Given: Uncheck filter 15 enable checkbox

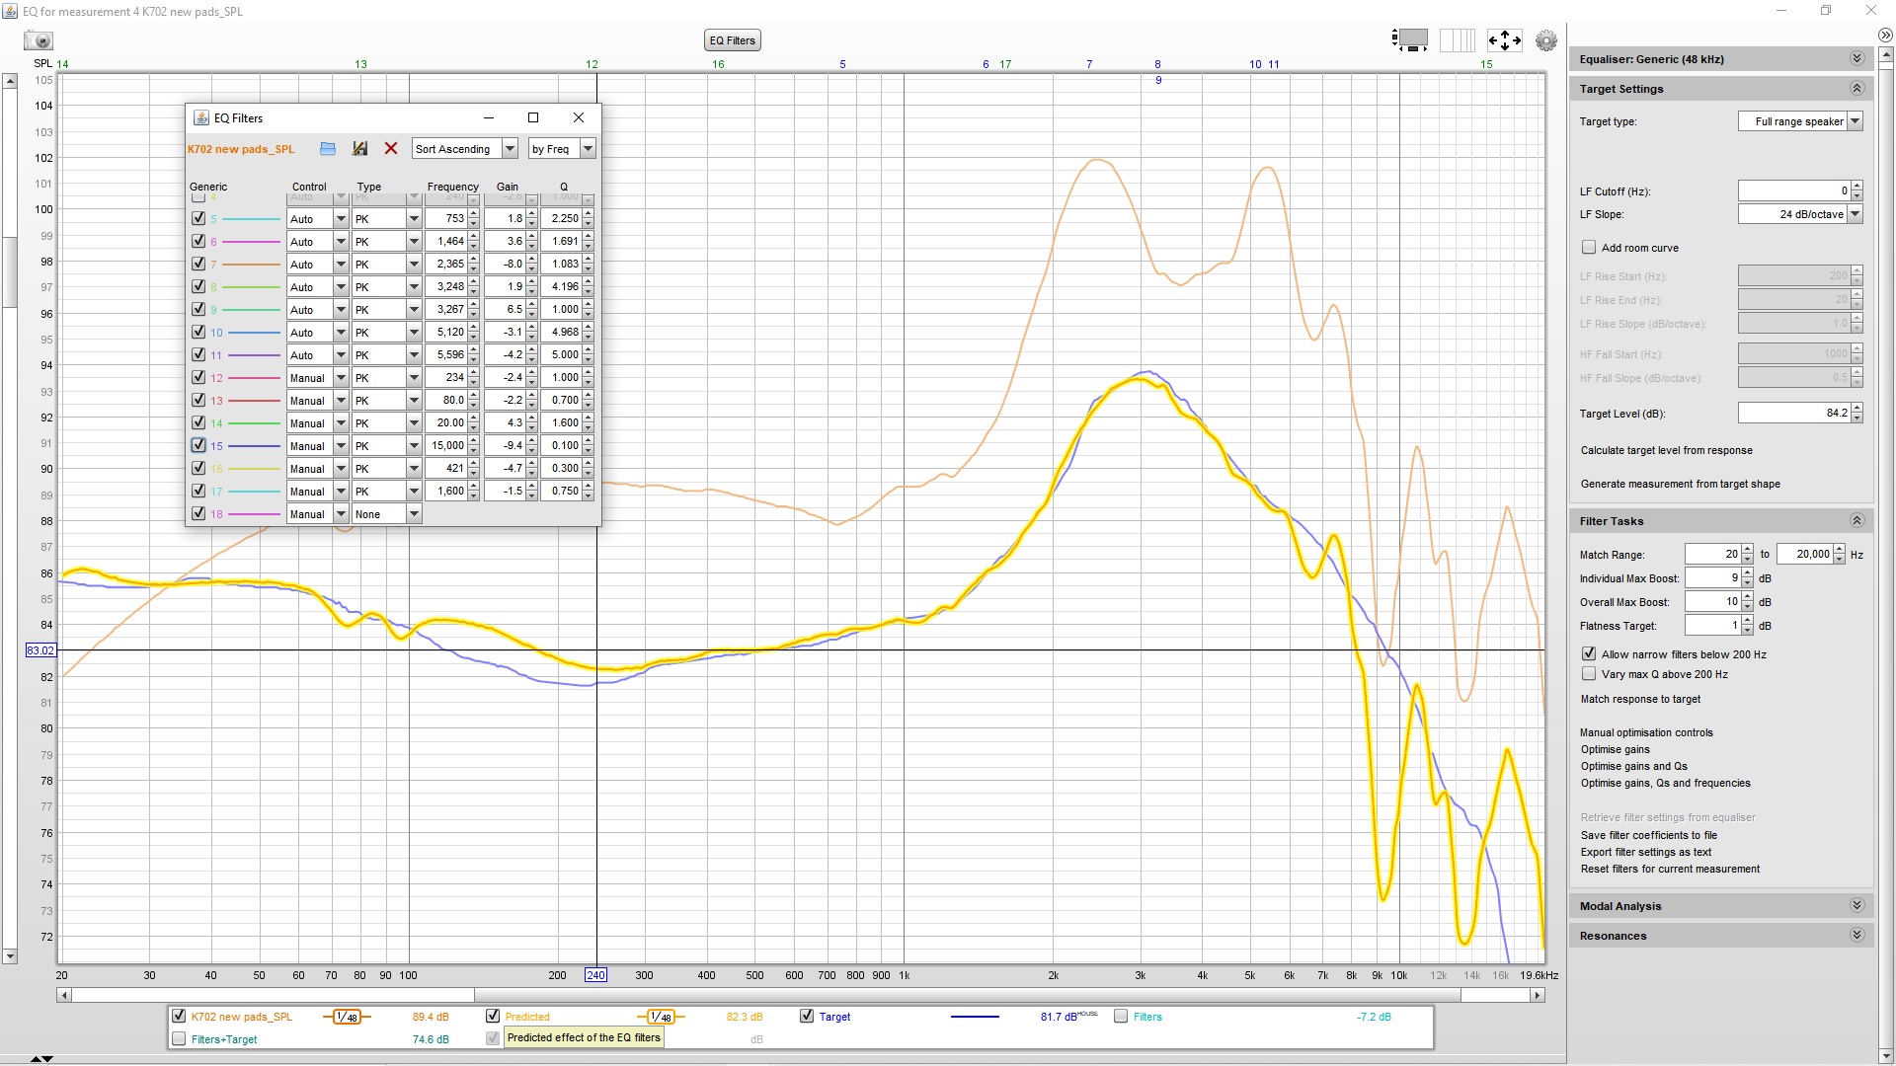Looking at the screenshot, I should coord(198,445).
